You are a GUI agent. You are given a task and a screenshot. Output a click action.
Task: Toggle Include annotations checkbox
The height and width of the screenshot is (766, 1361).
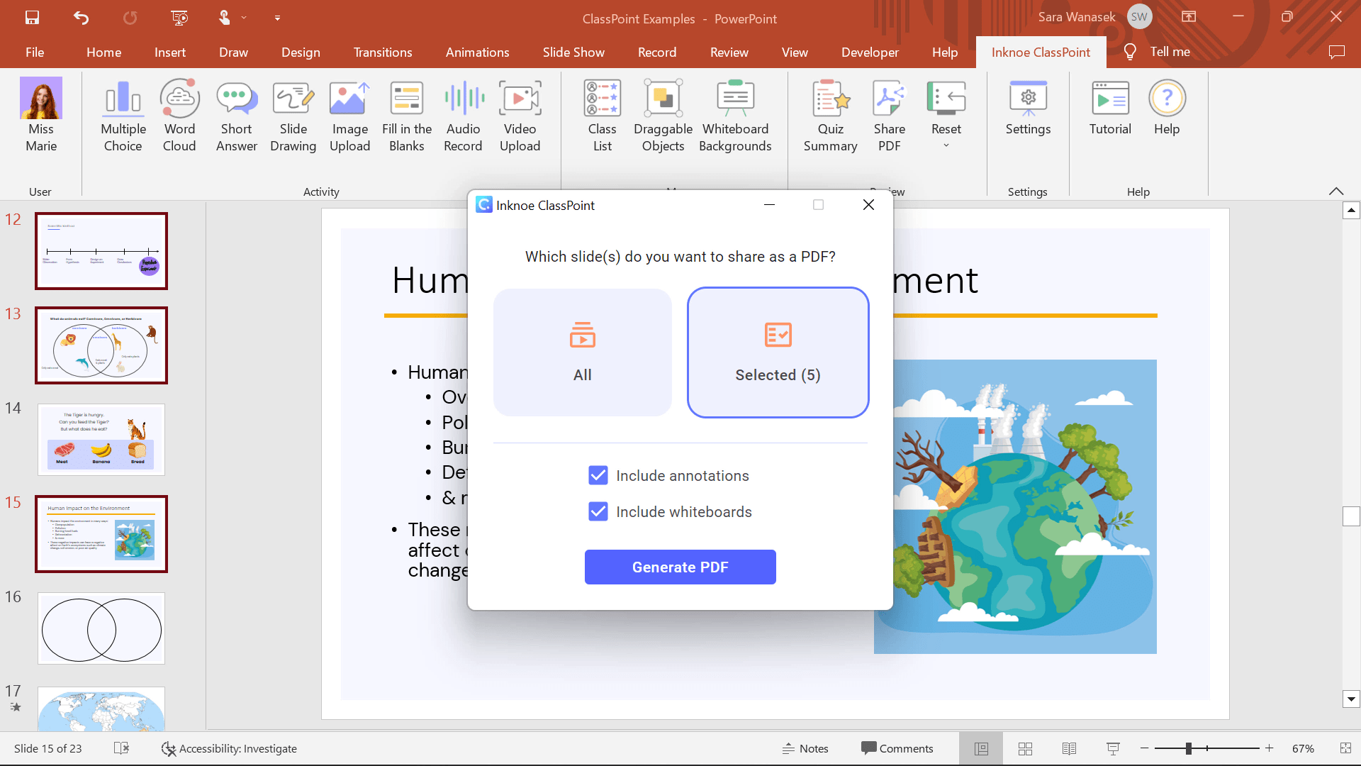click(598, 475)
